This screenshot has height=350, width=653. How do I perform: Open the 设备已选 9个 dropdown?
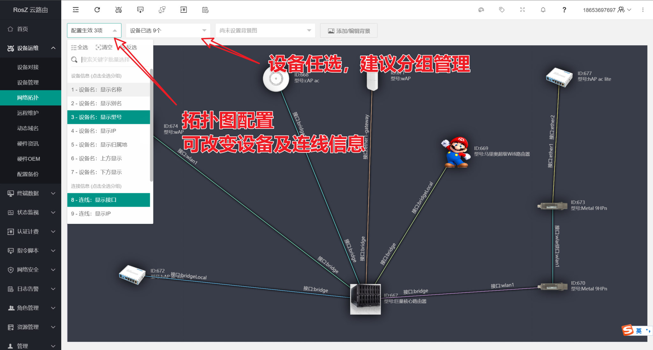[x=168, y=30]
